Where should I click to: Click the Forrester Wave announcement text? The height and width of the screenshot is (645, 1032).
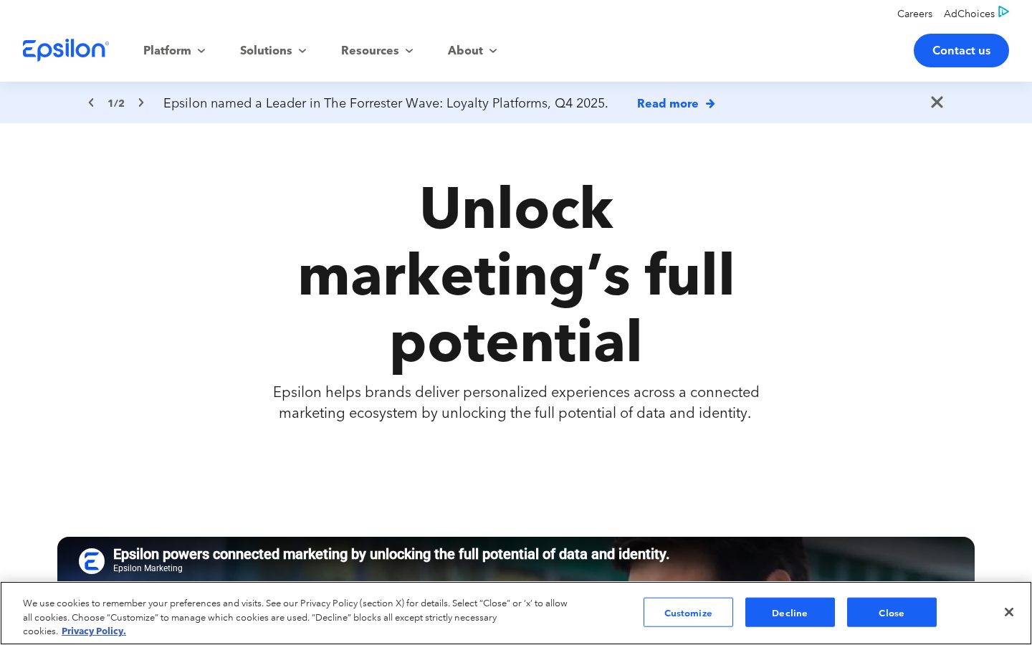pyautogui.click(x=386, y=103)
